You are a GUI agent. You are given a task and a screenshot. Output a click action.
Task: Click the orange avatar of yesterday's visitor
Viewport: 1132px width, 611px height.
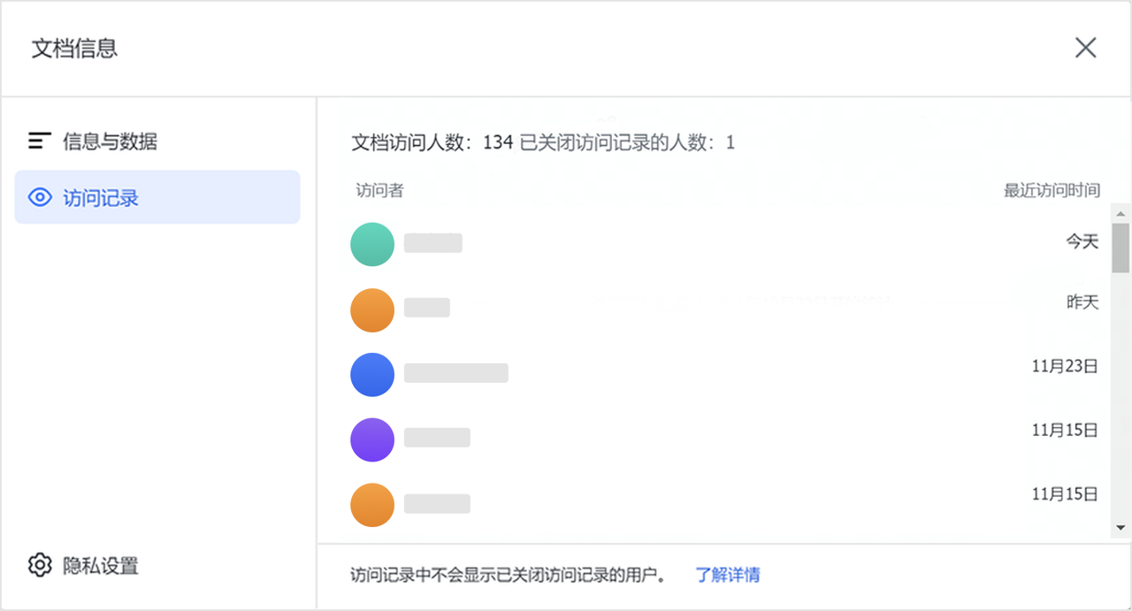point(372,309)
